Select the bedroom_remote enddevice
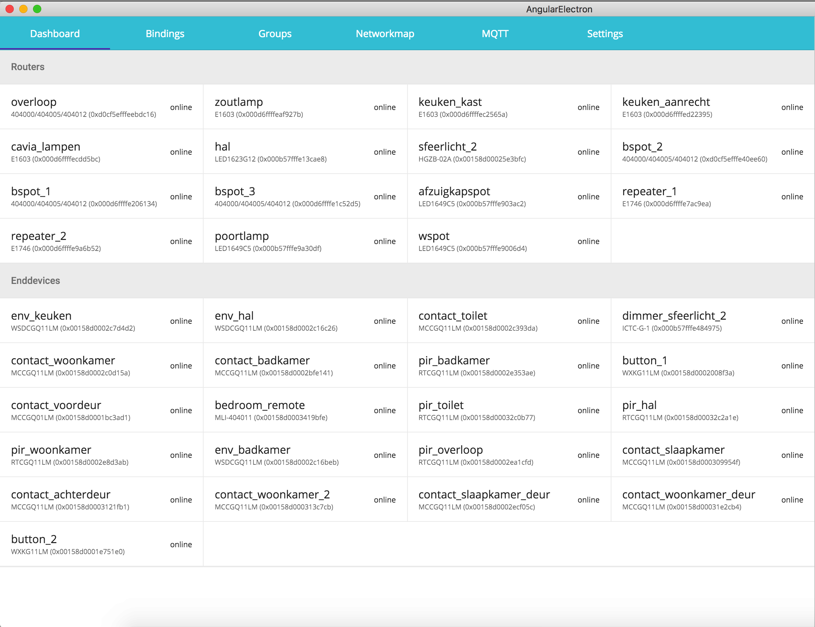This screenshot has width=815, height=627. click(x=305, y=410)
